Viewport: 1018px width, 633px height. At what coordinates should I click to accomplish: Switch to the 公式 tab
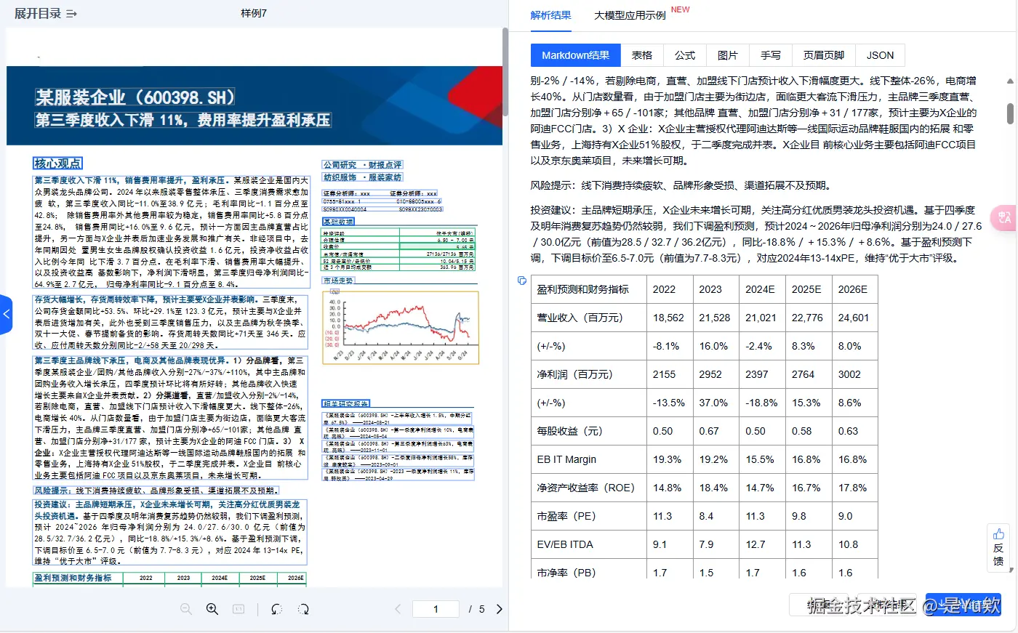click(684, 55)
